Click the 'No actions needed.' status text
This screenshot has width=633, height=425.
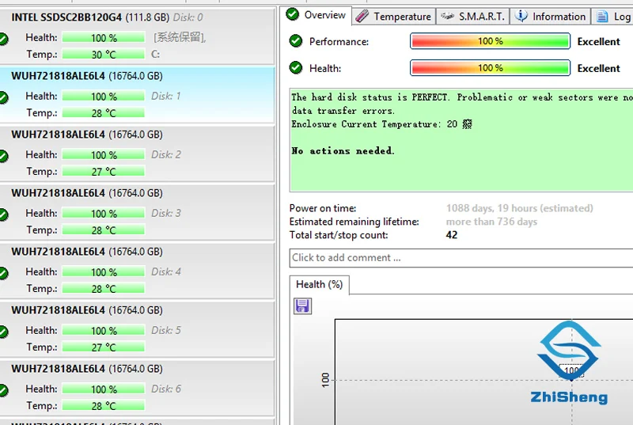tap(343, 151)
